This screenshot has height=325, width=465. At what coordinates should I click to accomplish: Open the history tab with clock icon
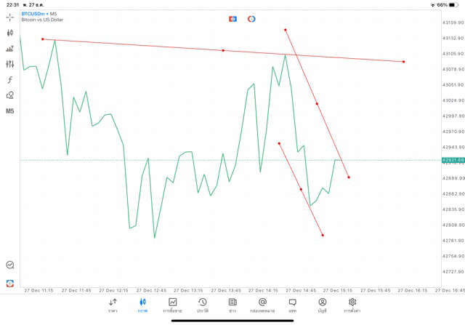click(203, 305)
